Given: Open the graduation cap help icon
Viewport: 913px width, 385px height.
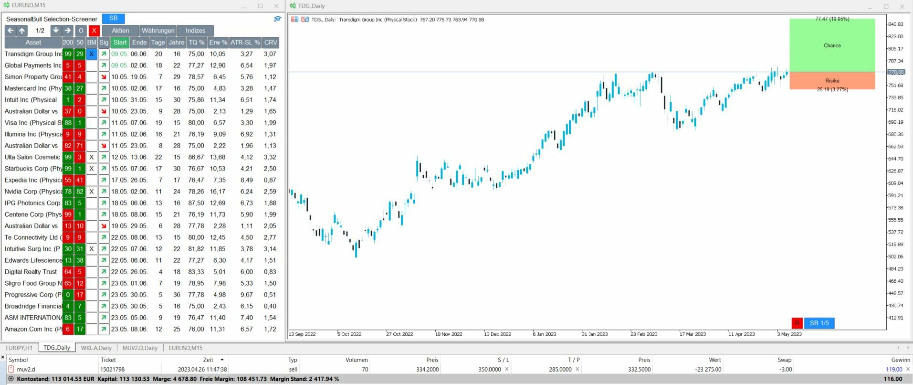Looking at the screenshot, I should [x=277, y=19].
